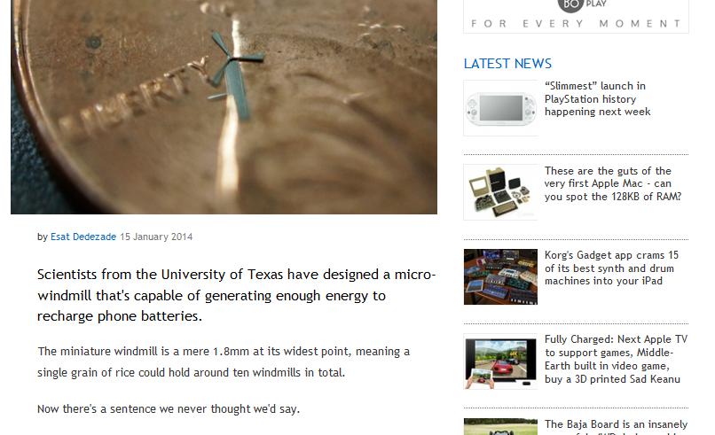Click the LIBERTY lettering on the penny
The height and width of the screenshot is (435, 715).
pyautogui.click(x=135, y=98)
